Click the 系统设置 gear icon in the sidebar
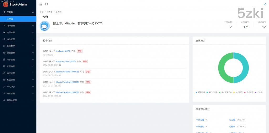The height and width of the screenshot is (133, 269). coord(4,80)
